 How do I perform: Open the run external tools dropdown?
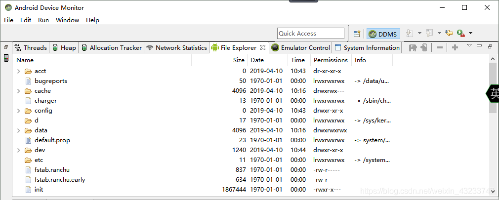coord(470,33)
